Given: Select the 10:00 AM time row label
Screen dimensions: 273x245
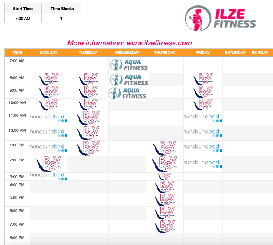Looking at the screenshot, I should tap(17, 103).
